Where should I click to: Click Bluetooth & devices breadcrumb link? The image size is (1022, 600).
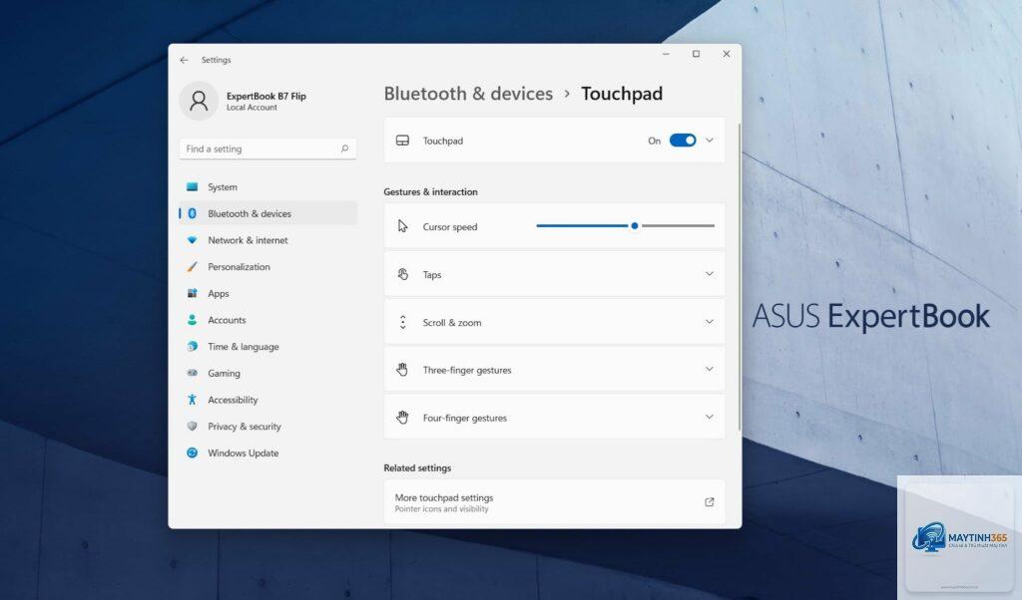(468, 94)
